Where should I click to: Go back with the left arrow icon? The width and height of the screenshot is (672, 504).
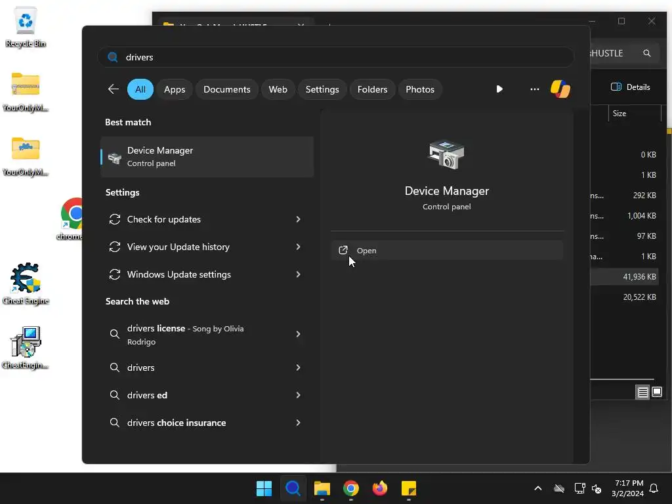point(113,89)
